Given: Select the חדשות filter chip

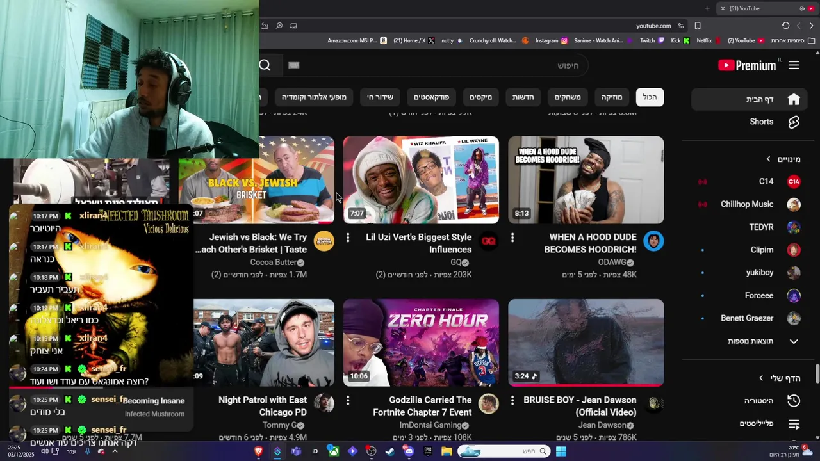Looking at the screenshot, I should [x=523, y=97].
